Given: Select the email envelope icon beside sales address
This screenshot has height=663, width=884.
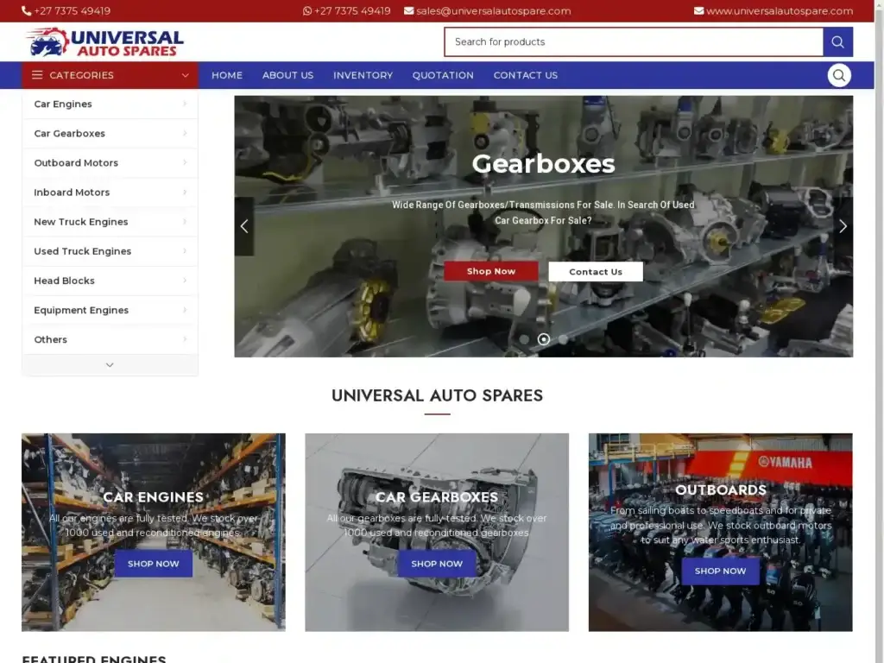Looking at the screenshot, I should 407,11.
